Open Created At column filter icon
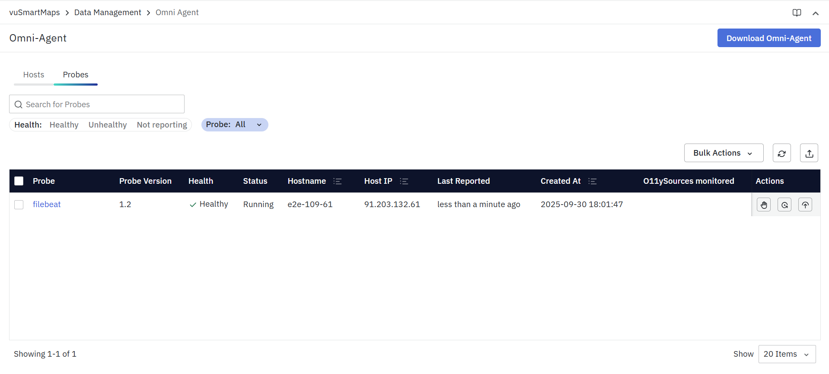The height and width of the screenshot is (374, 829). click(x=593, y=181)
